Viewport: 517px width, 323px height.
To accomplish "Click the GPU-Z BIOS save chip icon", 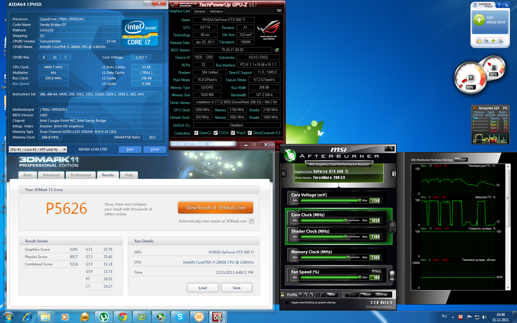I will 277,50.
